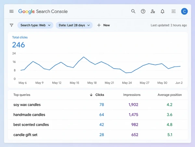Click the filter funnel icon

pos(11,25)
